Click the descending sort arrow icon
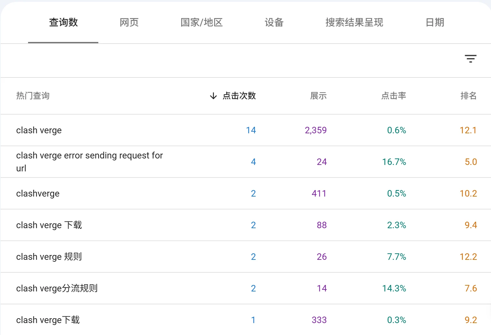491x335 pixels. (213, 96)
